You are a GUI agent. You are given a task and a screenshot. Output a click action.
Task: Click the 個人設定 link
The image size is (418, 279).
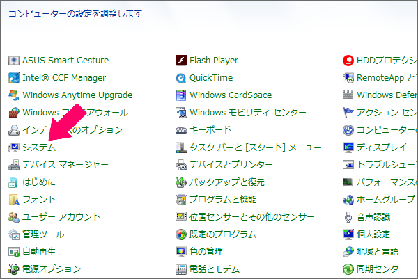pyautogui.click(x=373, y=234)
